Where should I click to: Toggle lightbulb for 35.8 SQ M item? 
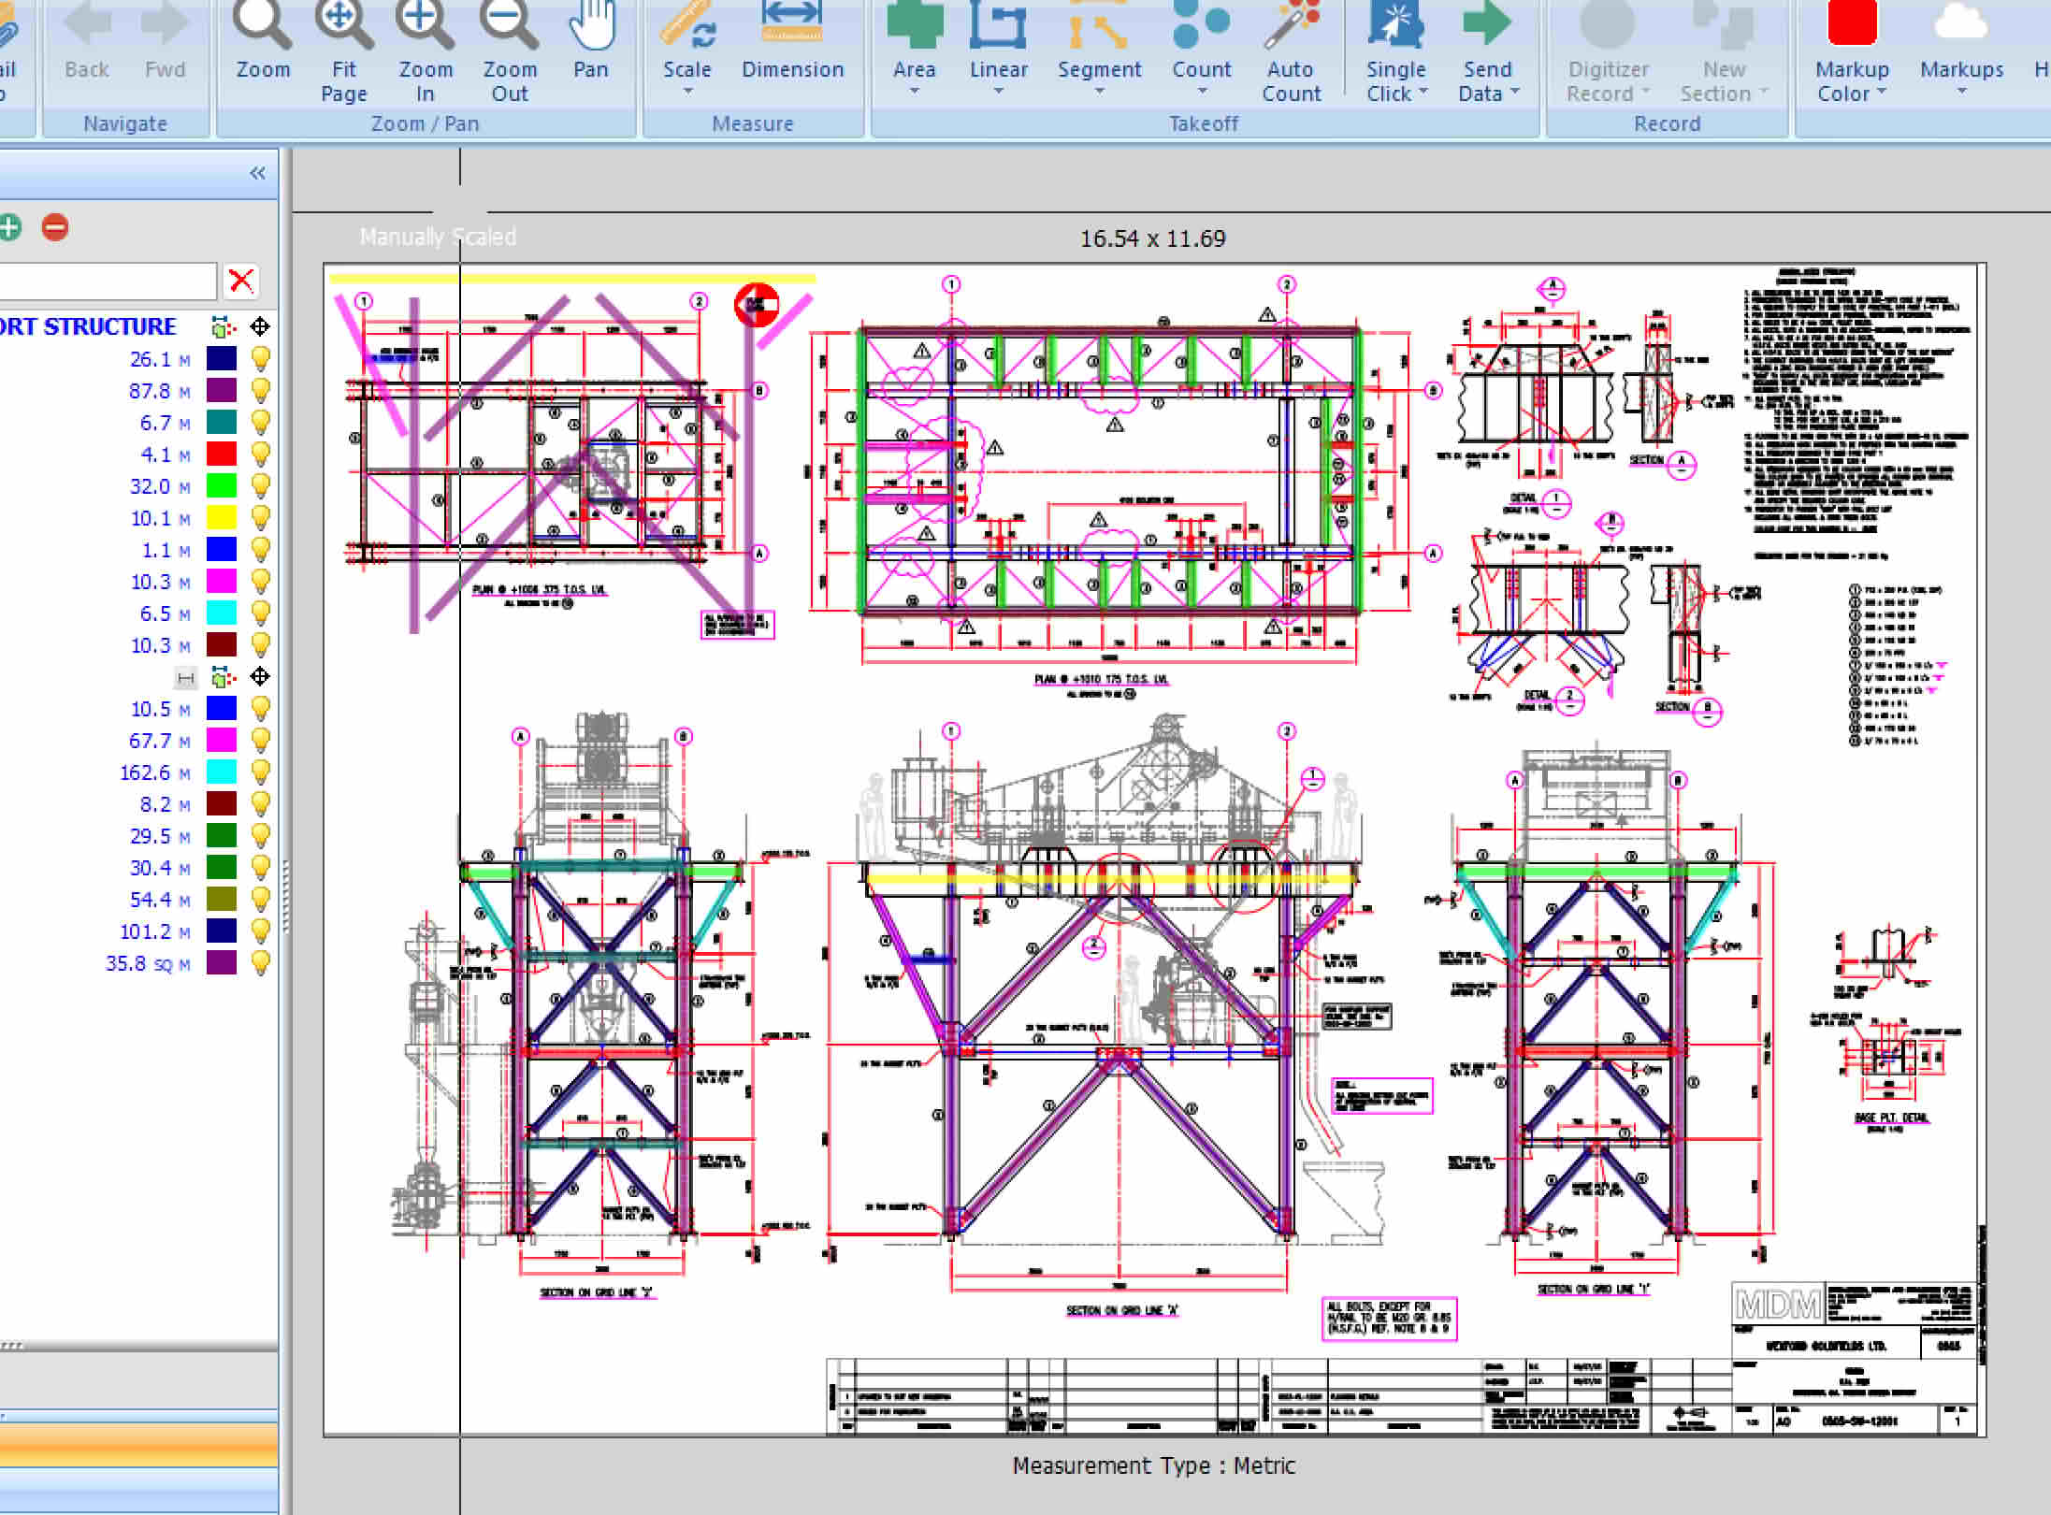pyautogui.click(x=261, y=963)
